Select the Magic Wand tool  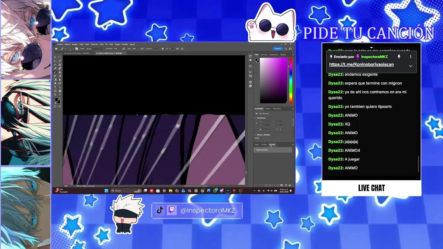60,61
